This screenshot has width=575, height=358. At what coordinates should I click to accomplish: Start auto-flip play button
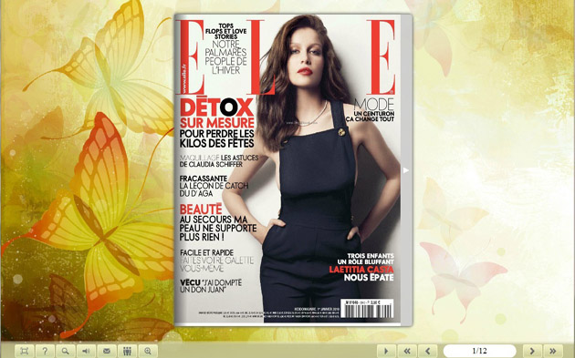[386, 351]
